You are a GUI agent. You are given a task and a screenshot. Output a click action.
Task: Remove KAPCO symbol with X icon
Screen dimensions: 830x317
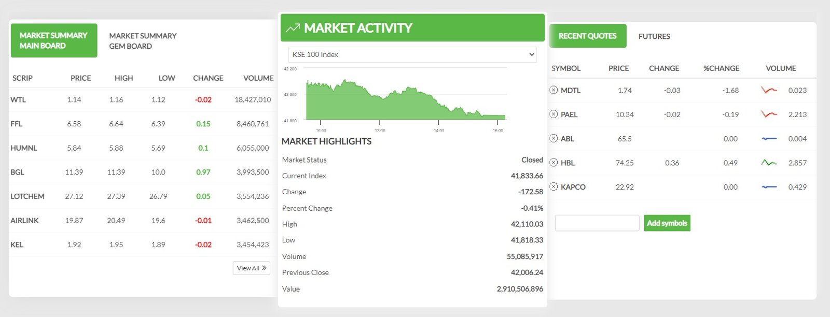click(554, 187)
